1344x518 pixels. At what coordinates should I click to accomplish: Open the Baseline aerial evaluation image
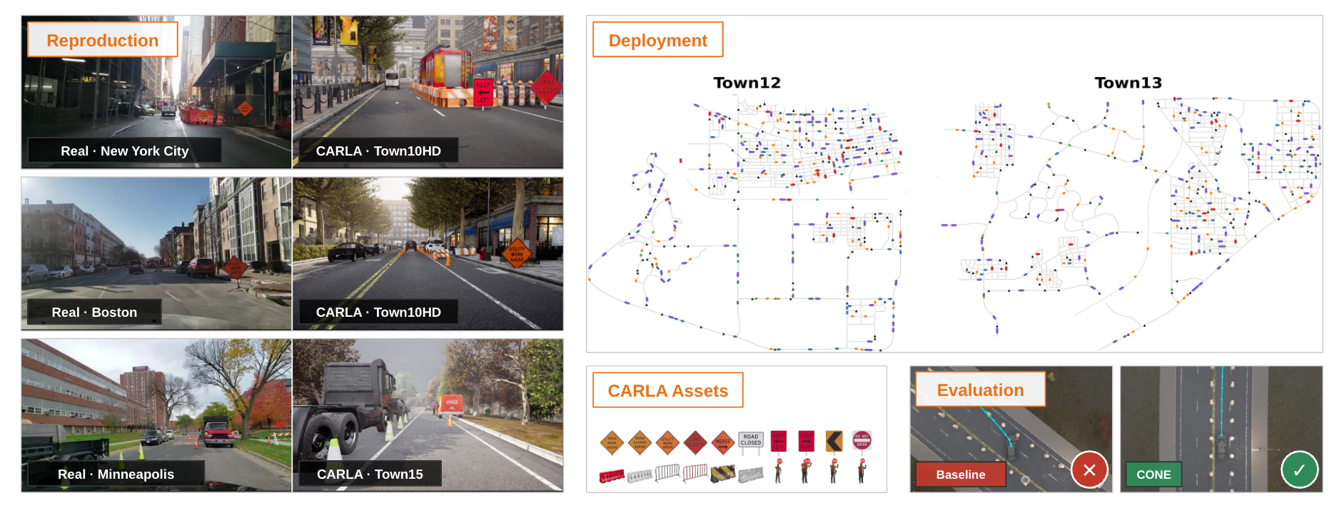(x=1011, y=429)
